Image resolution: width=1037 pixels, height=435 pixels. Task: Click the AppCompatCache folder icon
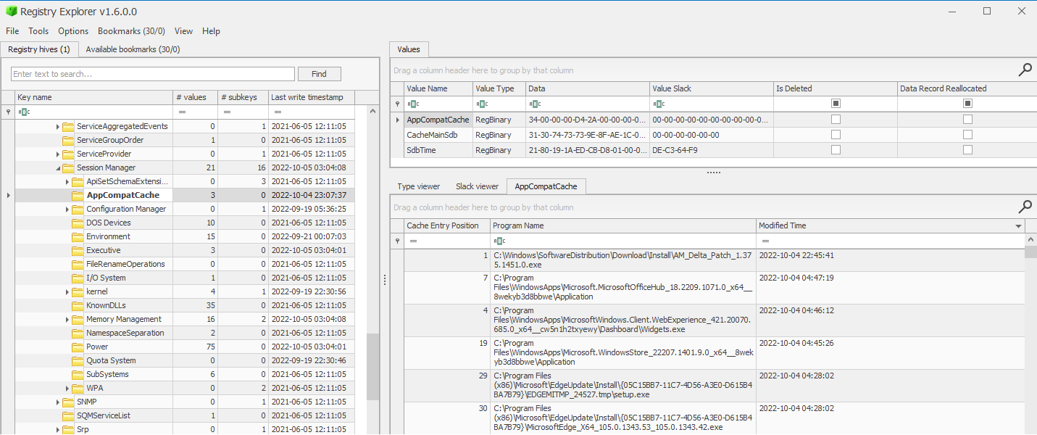point(76,194)
